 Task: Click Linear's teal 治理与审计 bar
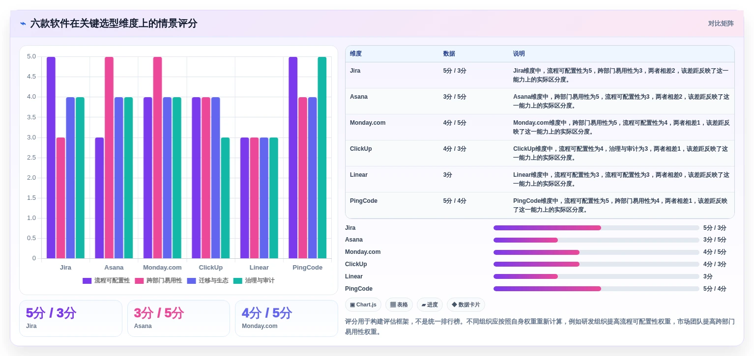(x=274, y=198)
